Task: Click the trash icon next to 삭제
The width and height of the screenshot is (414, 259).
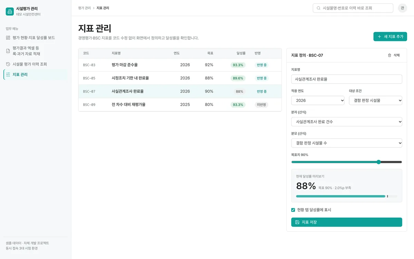Action: pos(390,55)
